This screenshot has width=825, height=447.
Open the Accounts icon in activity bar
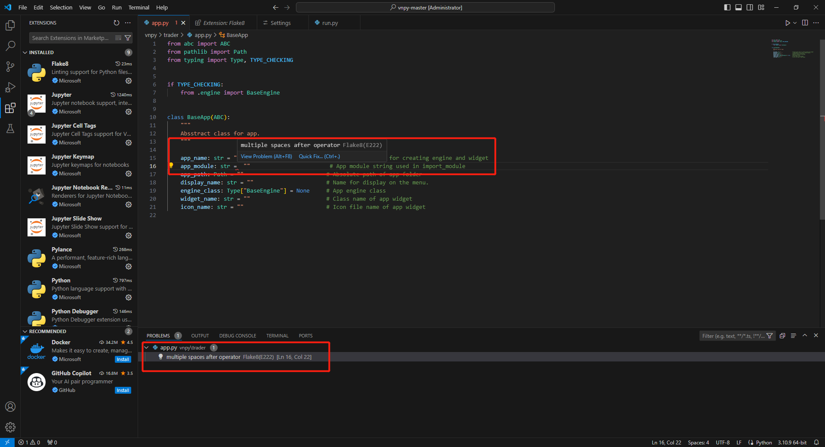(x=10, y=407)
